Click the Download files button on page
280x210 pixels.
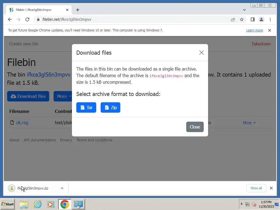[x=28, y=97]
